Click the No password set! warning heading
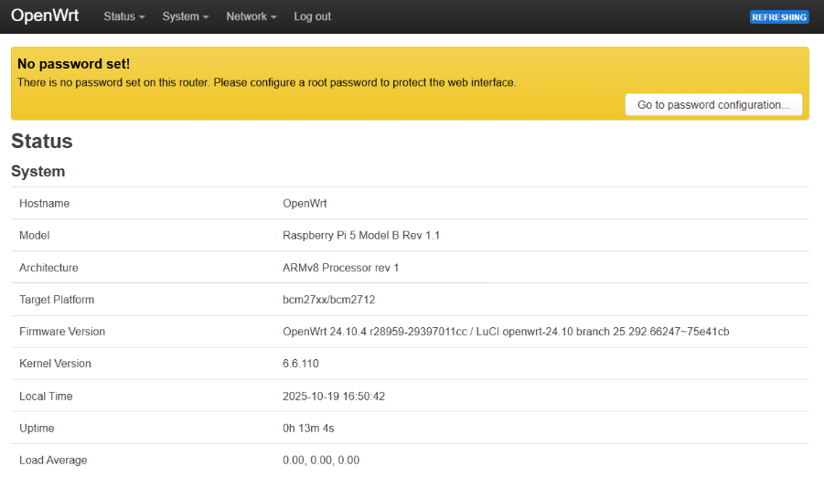The height and width of the screenshot is (477, 824). point(73,64)
